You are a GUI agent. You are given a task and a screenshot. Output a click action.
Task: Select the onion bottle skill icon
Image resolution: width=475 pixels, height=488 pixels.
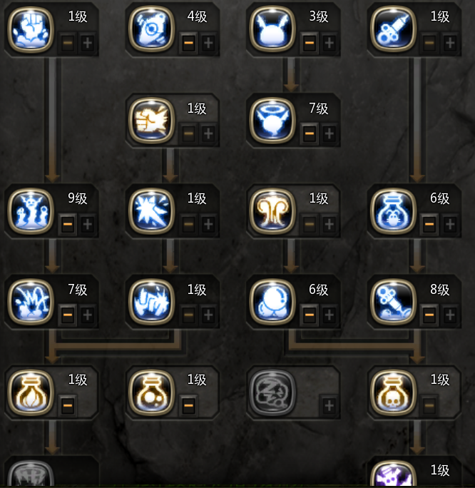[31, 393]
